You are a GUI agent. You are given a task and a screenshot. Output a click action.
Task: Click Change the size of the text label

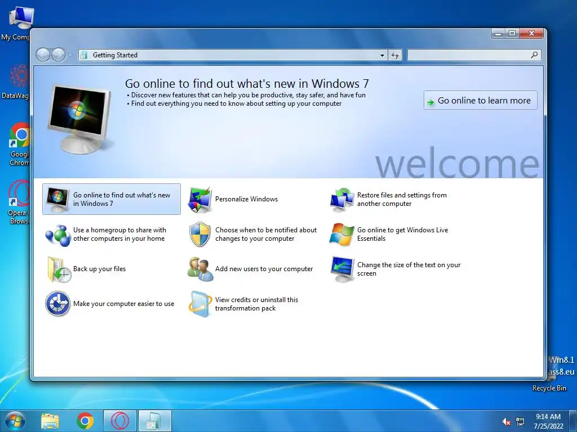point(409,269)
